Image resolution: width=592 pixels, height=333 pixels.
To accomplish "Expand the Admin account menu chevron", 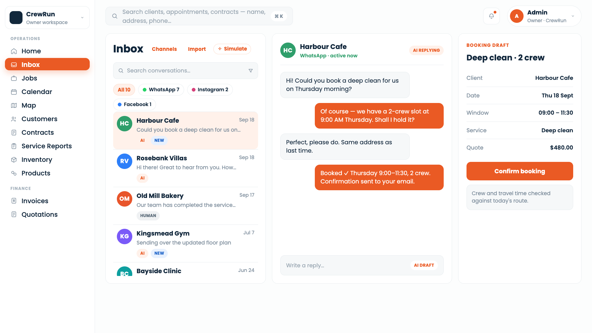I will [x=573, y=16].
